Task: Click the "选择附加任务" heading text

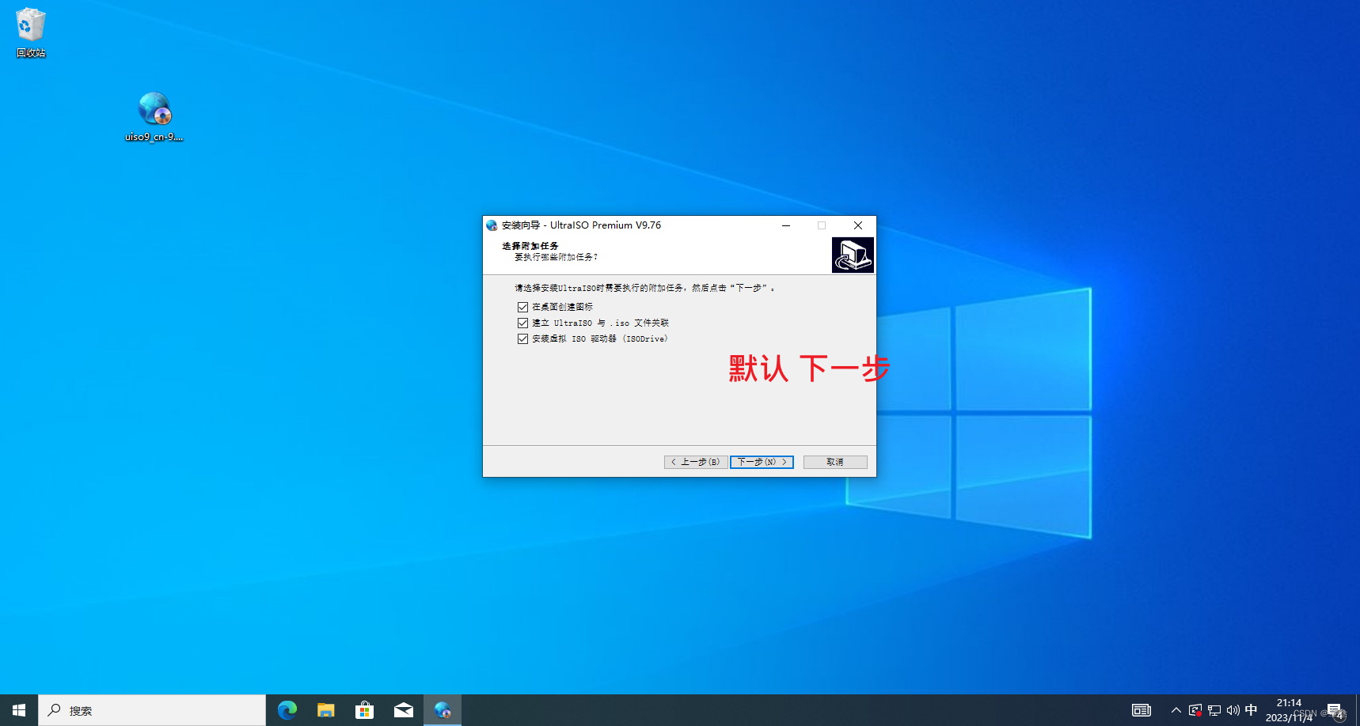Action: coord(530,246)
